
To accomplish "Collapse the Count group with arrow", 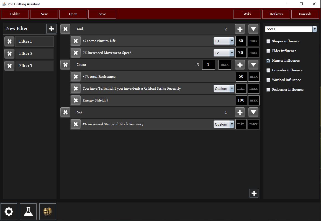I will [x=253, y=65].
